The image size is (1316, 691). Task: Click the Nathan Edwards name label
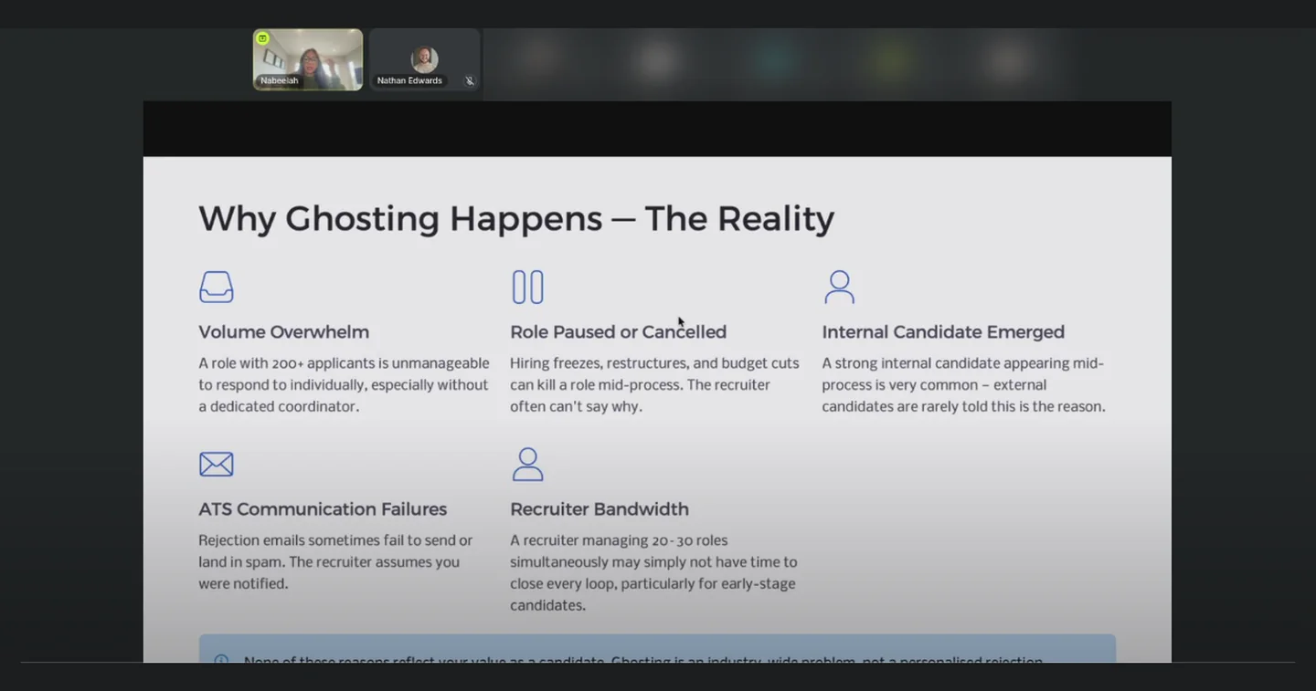click(x=409, y=80)
